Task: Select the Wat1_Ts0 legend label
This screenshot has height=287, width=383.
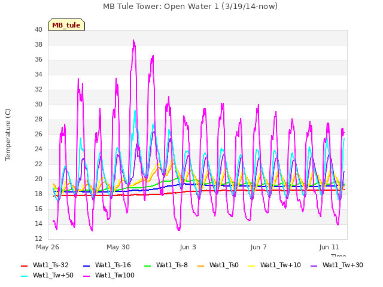Action: pyautogui.click(x=224, y=265)
